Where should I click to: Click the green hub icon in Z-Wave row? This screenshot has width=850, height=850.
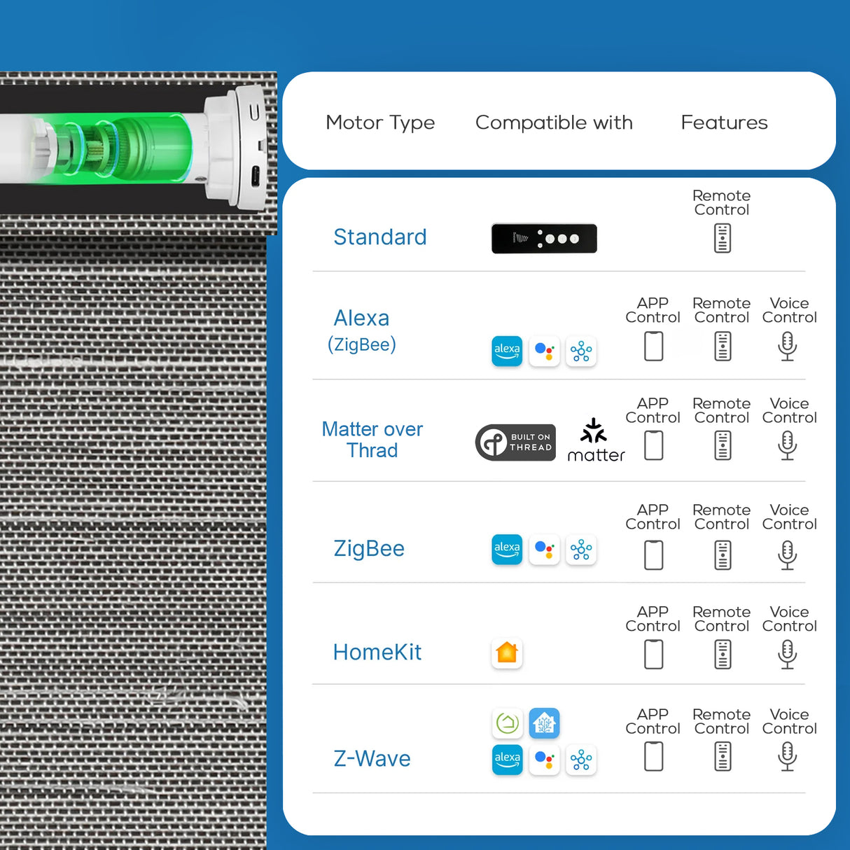[x=507, y=723]
